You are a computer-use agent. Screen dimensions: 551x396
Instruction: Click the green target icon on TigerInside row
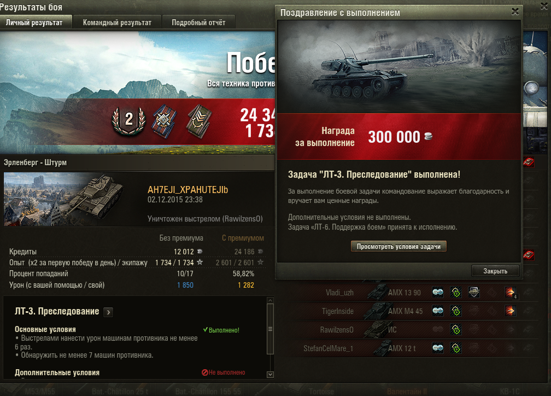point(456,311)
